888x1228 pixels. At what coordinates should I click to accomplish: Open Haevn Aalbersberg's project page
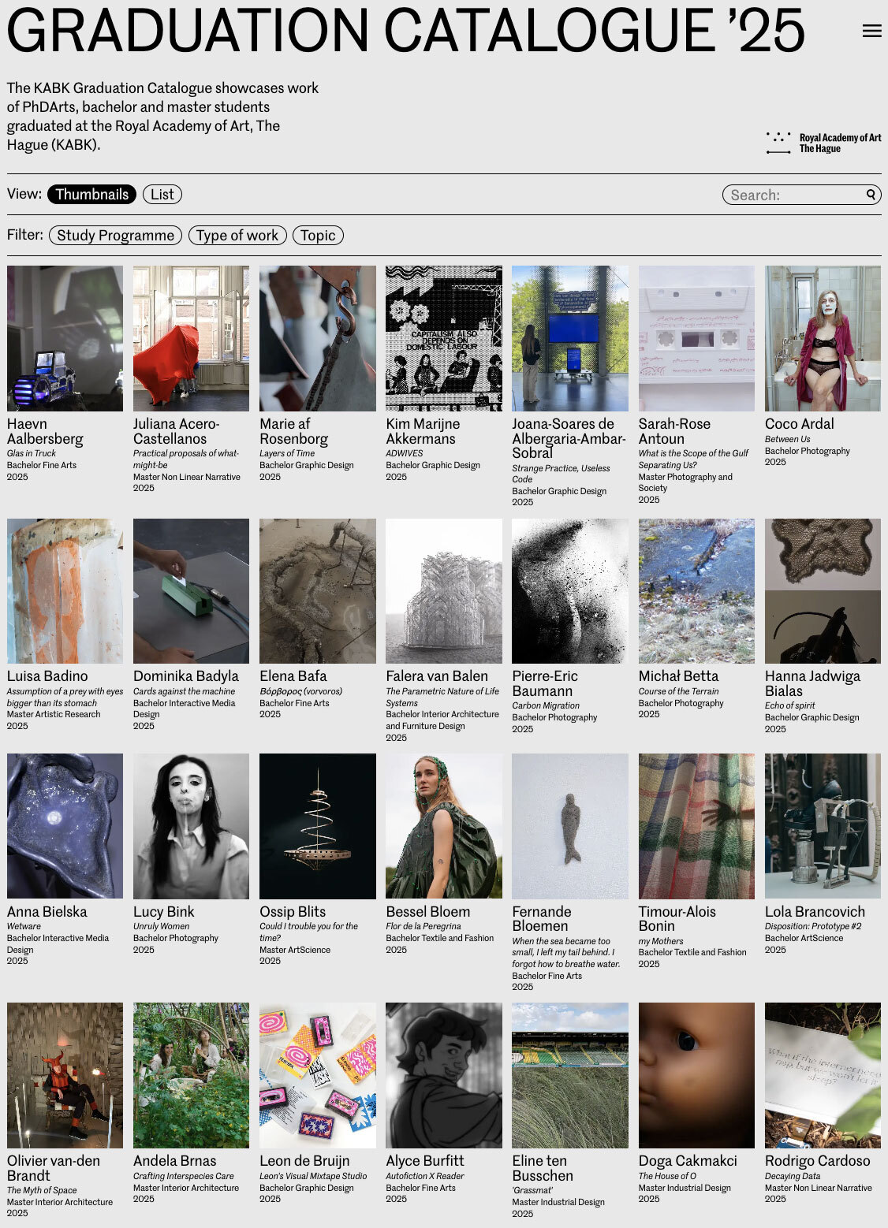[64, 339]
